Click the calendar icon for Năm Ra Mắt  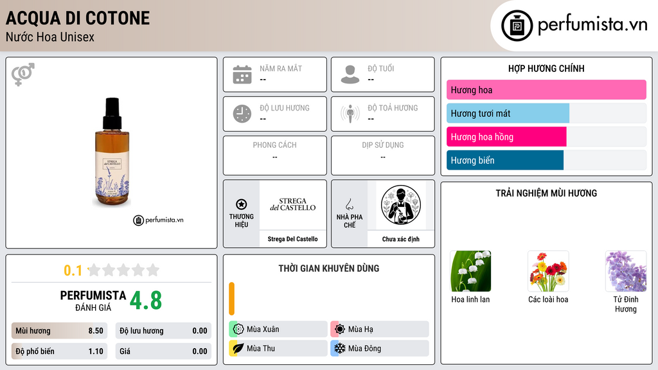pyautogui.click(x=242, y=75)
